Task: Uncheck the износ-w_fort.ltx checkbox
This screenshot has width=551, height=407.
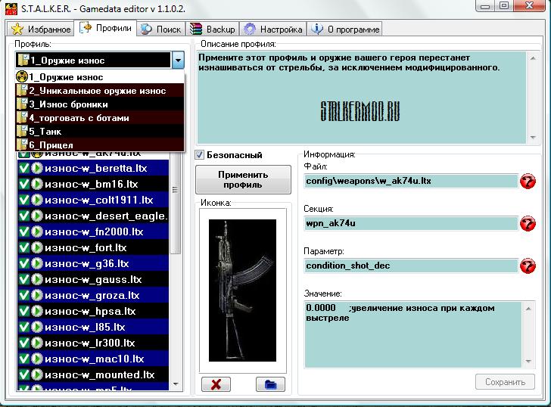Action: [24, 247]
